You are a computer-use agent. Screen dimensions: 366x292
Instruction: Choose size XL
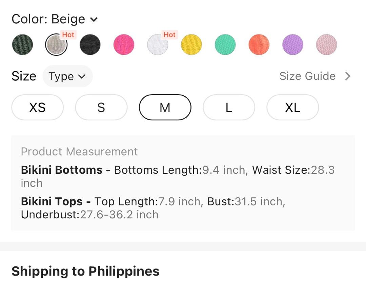coord(292,107)
